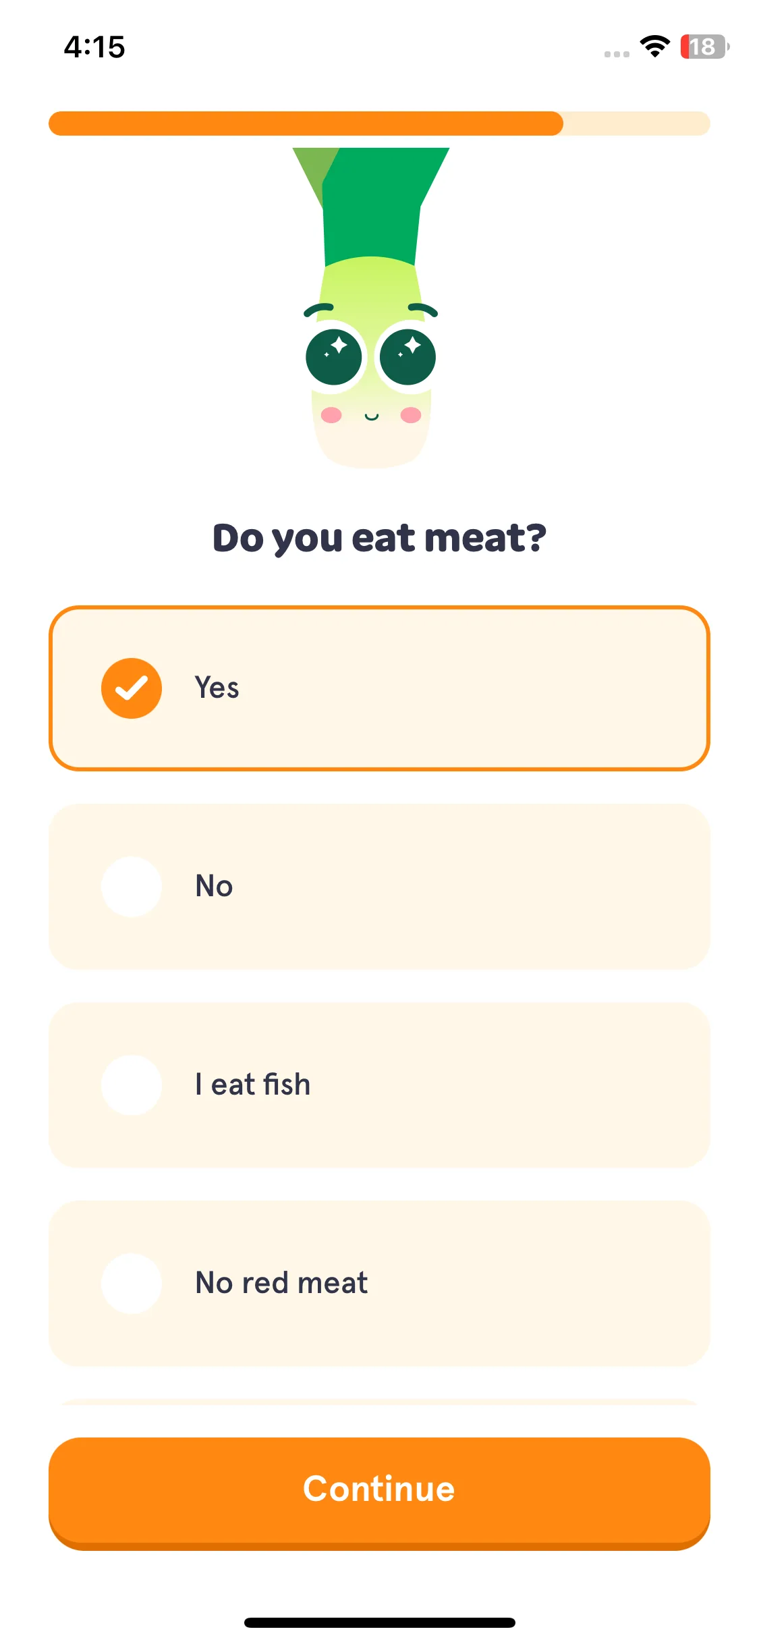Tap the 4:15 clock in status bar
The image size is (759, 1644).
coord(94,47)
